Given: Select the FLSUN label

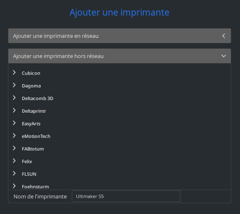Looking at the screenshot, I should 29,174.
